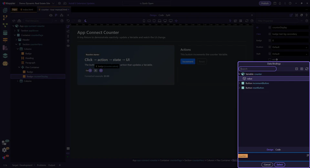Open the Style dropdown
The width and height of the screenshot is (310, 168).
290,54
